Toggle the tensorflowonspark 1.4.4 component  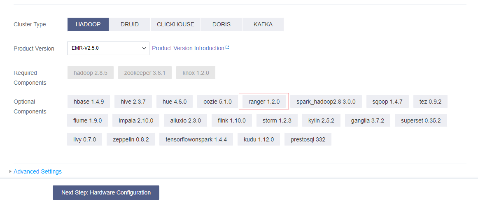click(196, 139)
